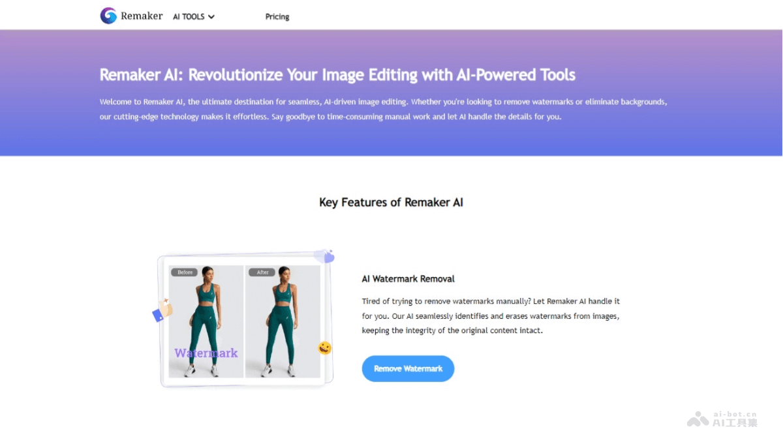Click the Remaker wordmark in the header

[x=142, y=15]
